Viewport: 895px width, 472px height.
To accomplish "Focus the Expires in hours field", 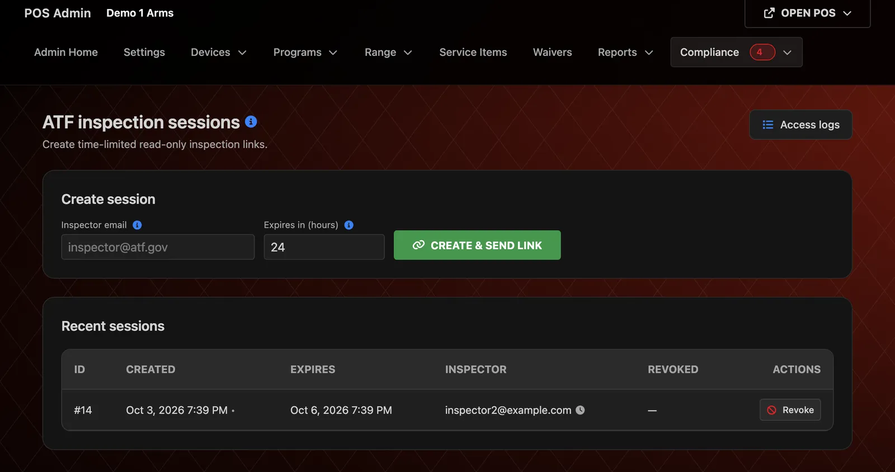I will [x=324, y=247].
